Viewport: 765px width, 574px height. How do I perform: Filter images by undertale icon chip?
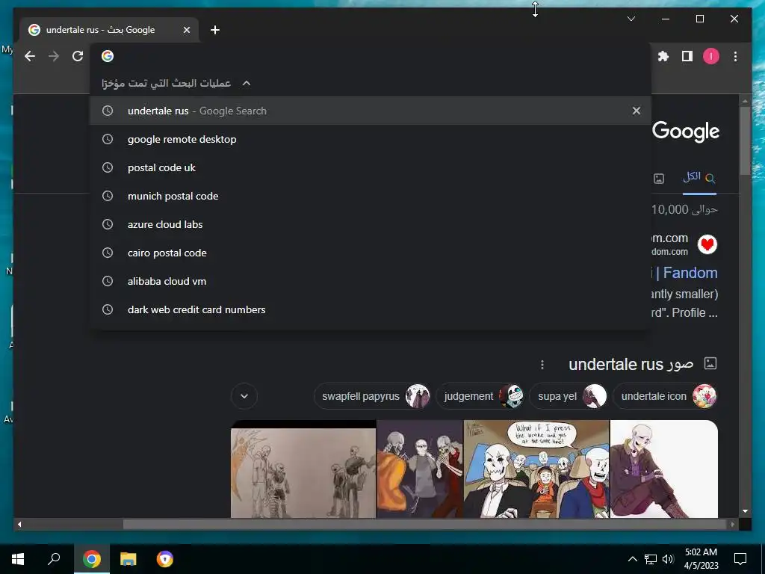665,396
